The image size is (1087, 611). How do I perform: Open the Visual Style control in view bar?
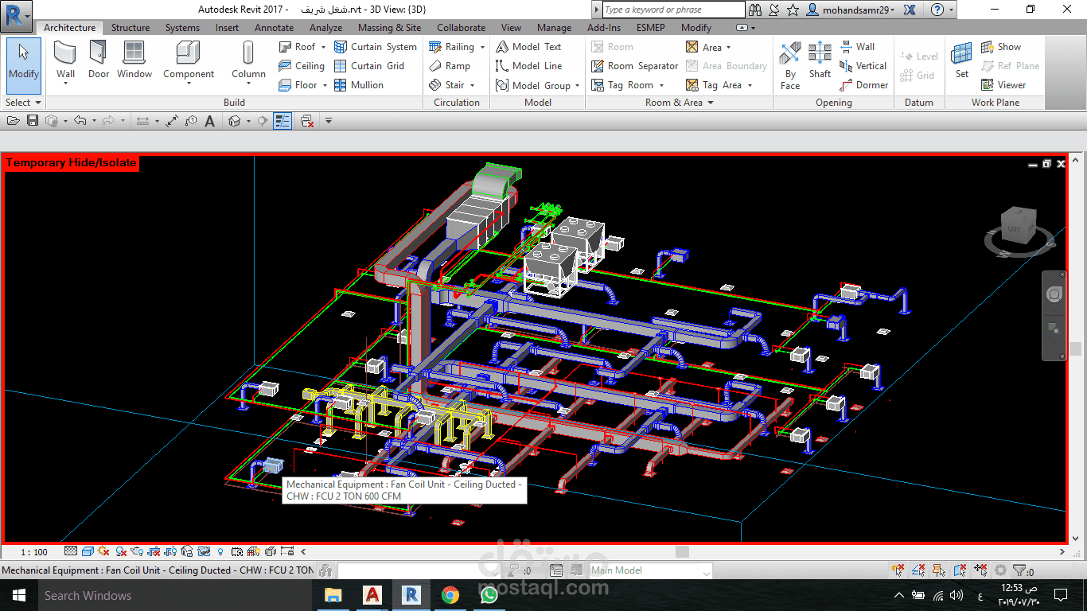click(88, 551)
